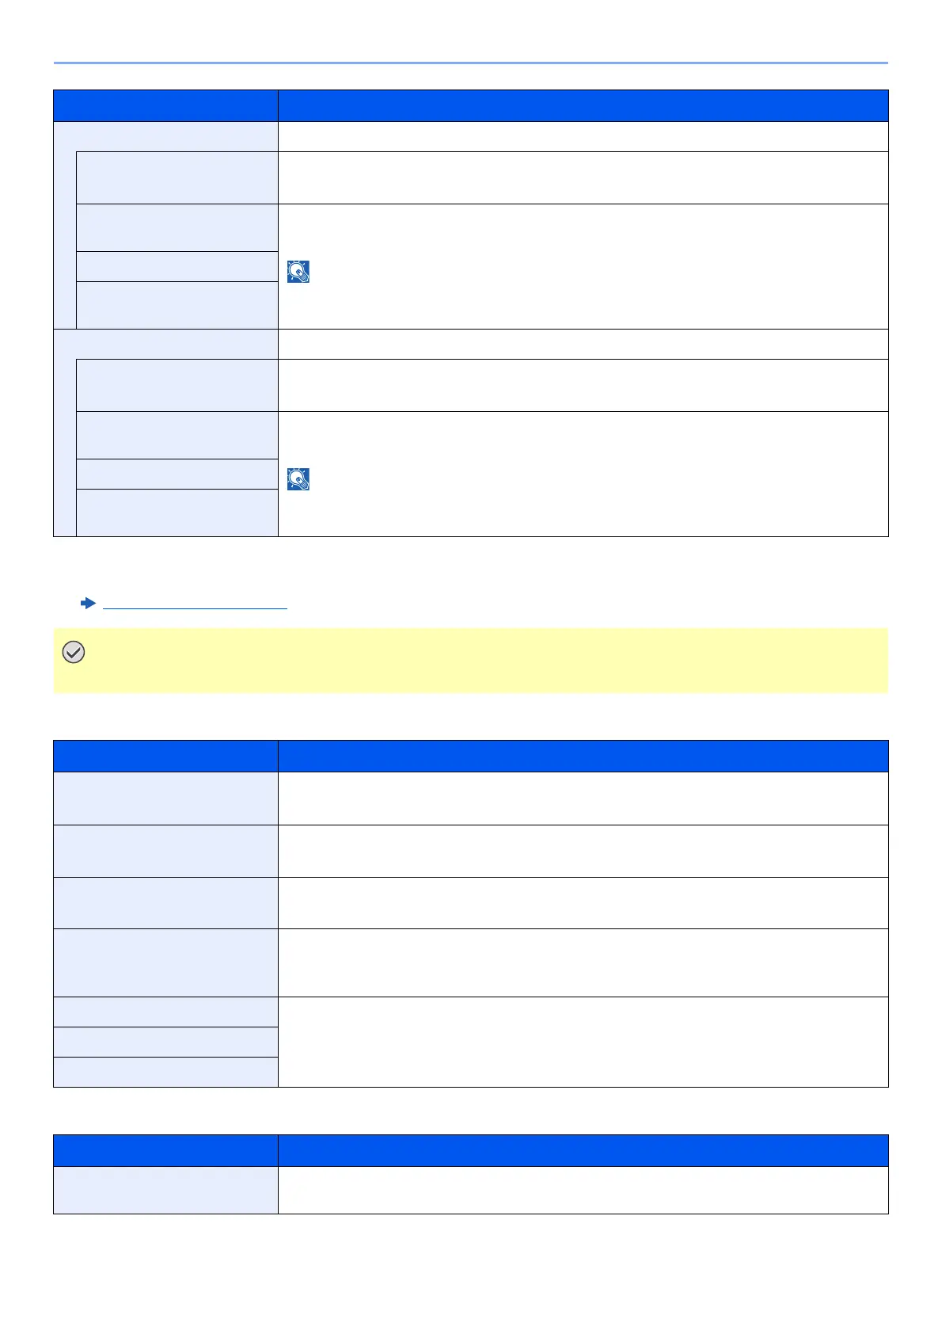942x1334 pixels.
Task: Open the underlined blue reference link
Action: pyautogui.click(x=195, y=604)
